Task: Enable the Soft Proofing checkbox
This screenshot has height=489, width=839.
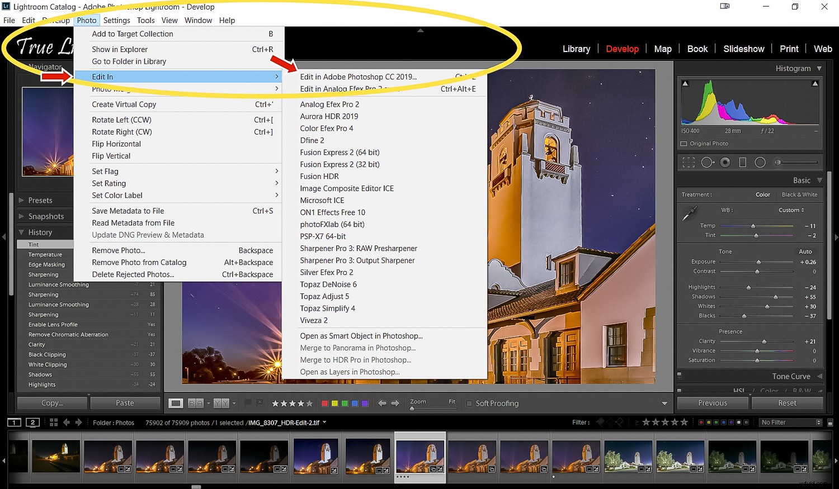Action: click(469, 403)
